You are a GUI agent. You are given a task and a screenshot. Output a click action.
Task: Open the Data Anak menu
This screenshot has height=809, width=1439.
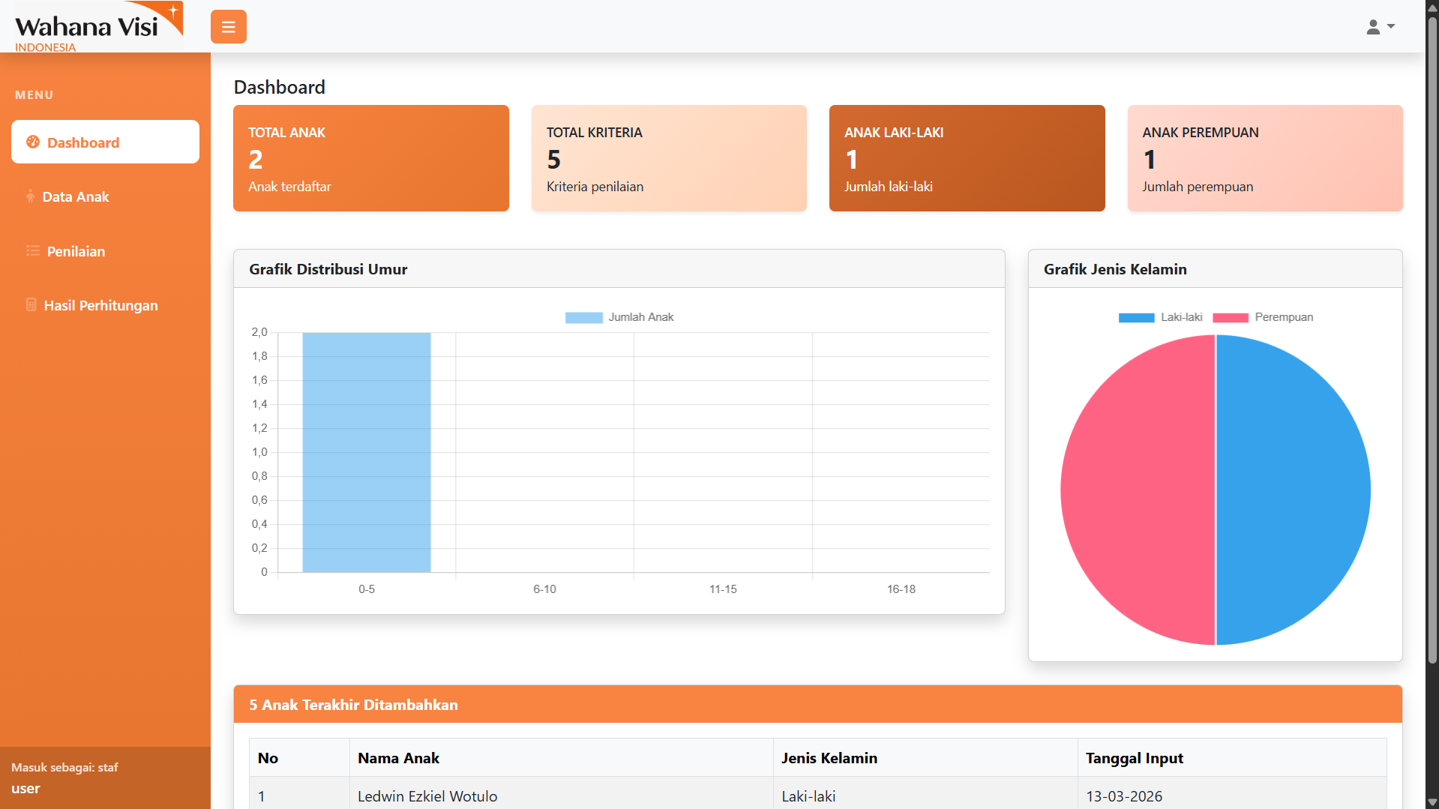coord(76,196)
